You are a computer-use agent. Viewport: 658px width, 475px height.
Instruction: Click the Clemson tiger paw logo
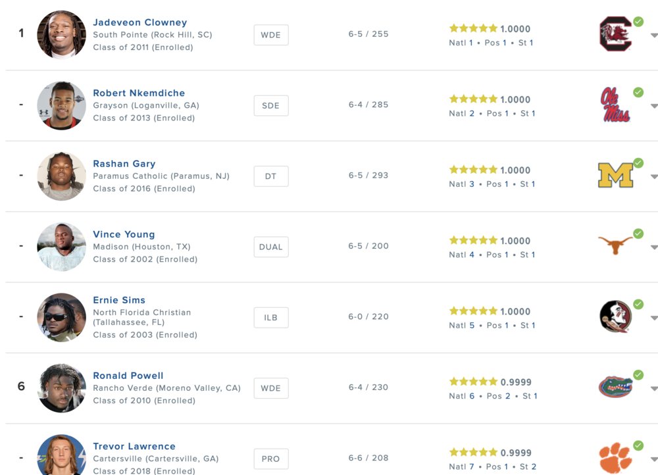[615, 458]
